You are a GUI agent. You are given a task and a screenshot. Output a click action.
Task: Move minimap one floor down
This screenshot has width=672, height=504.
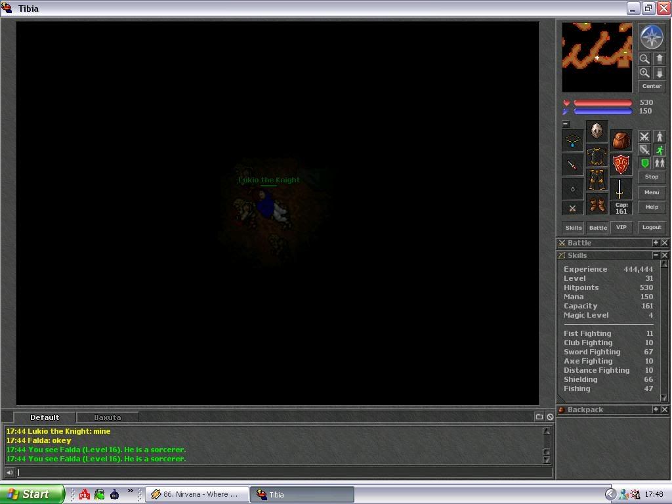pyautogui.click(x=659, y=73)
